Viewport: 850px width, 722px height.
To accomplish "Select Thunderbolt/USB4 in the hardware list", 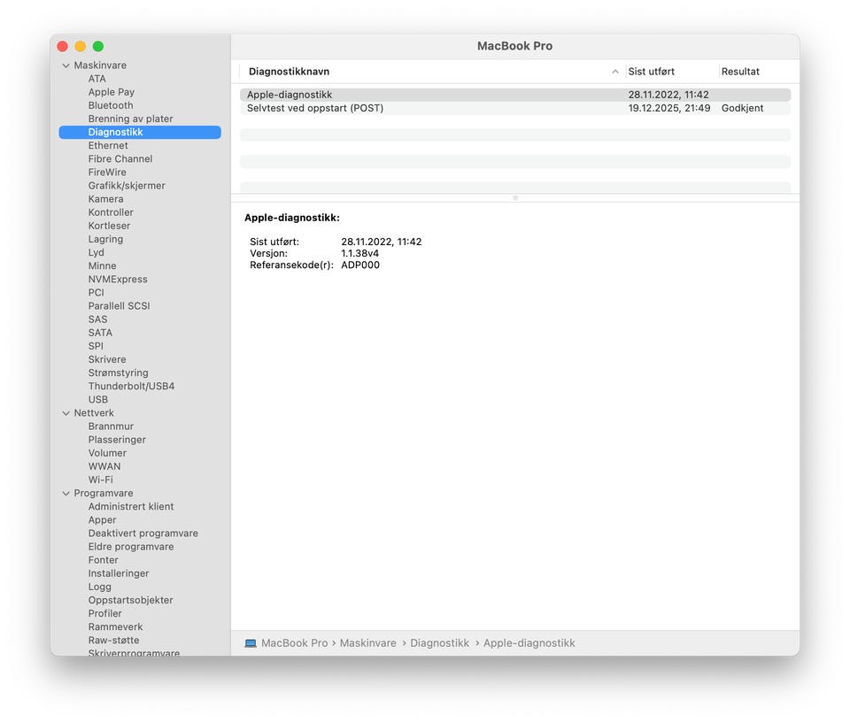I will pos(131,387).
